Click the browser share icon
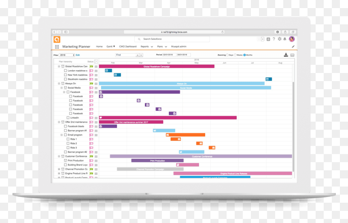This screenshot has height=223, width=348. (285, 32)
